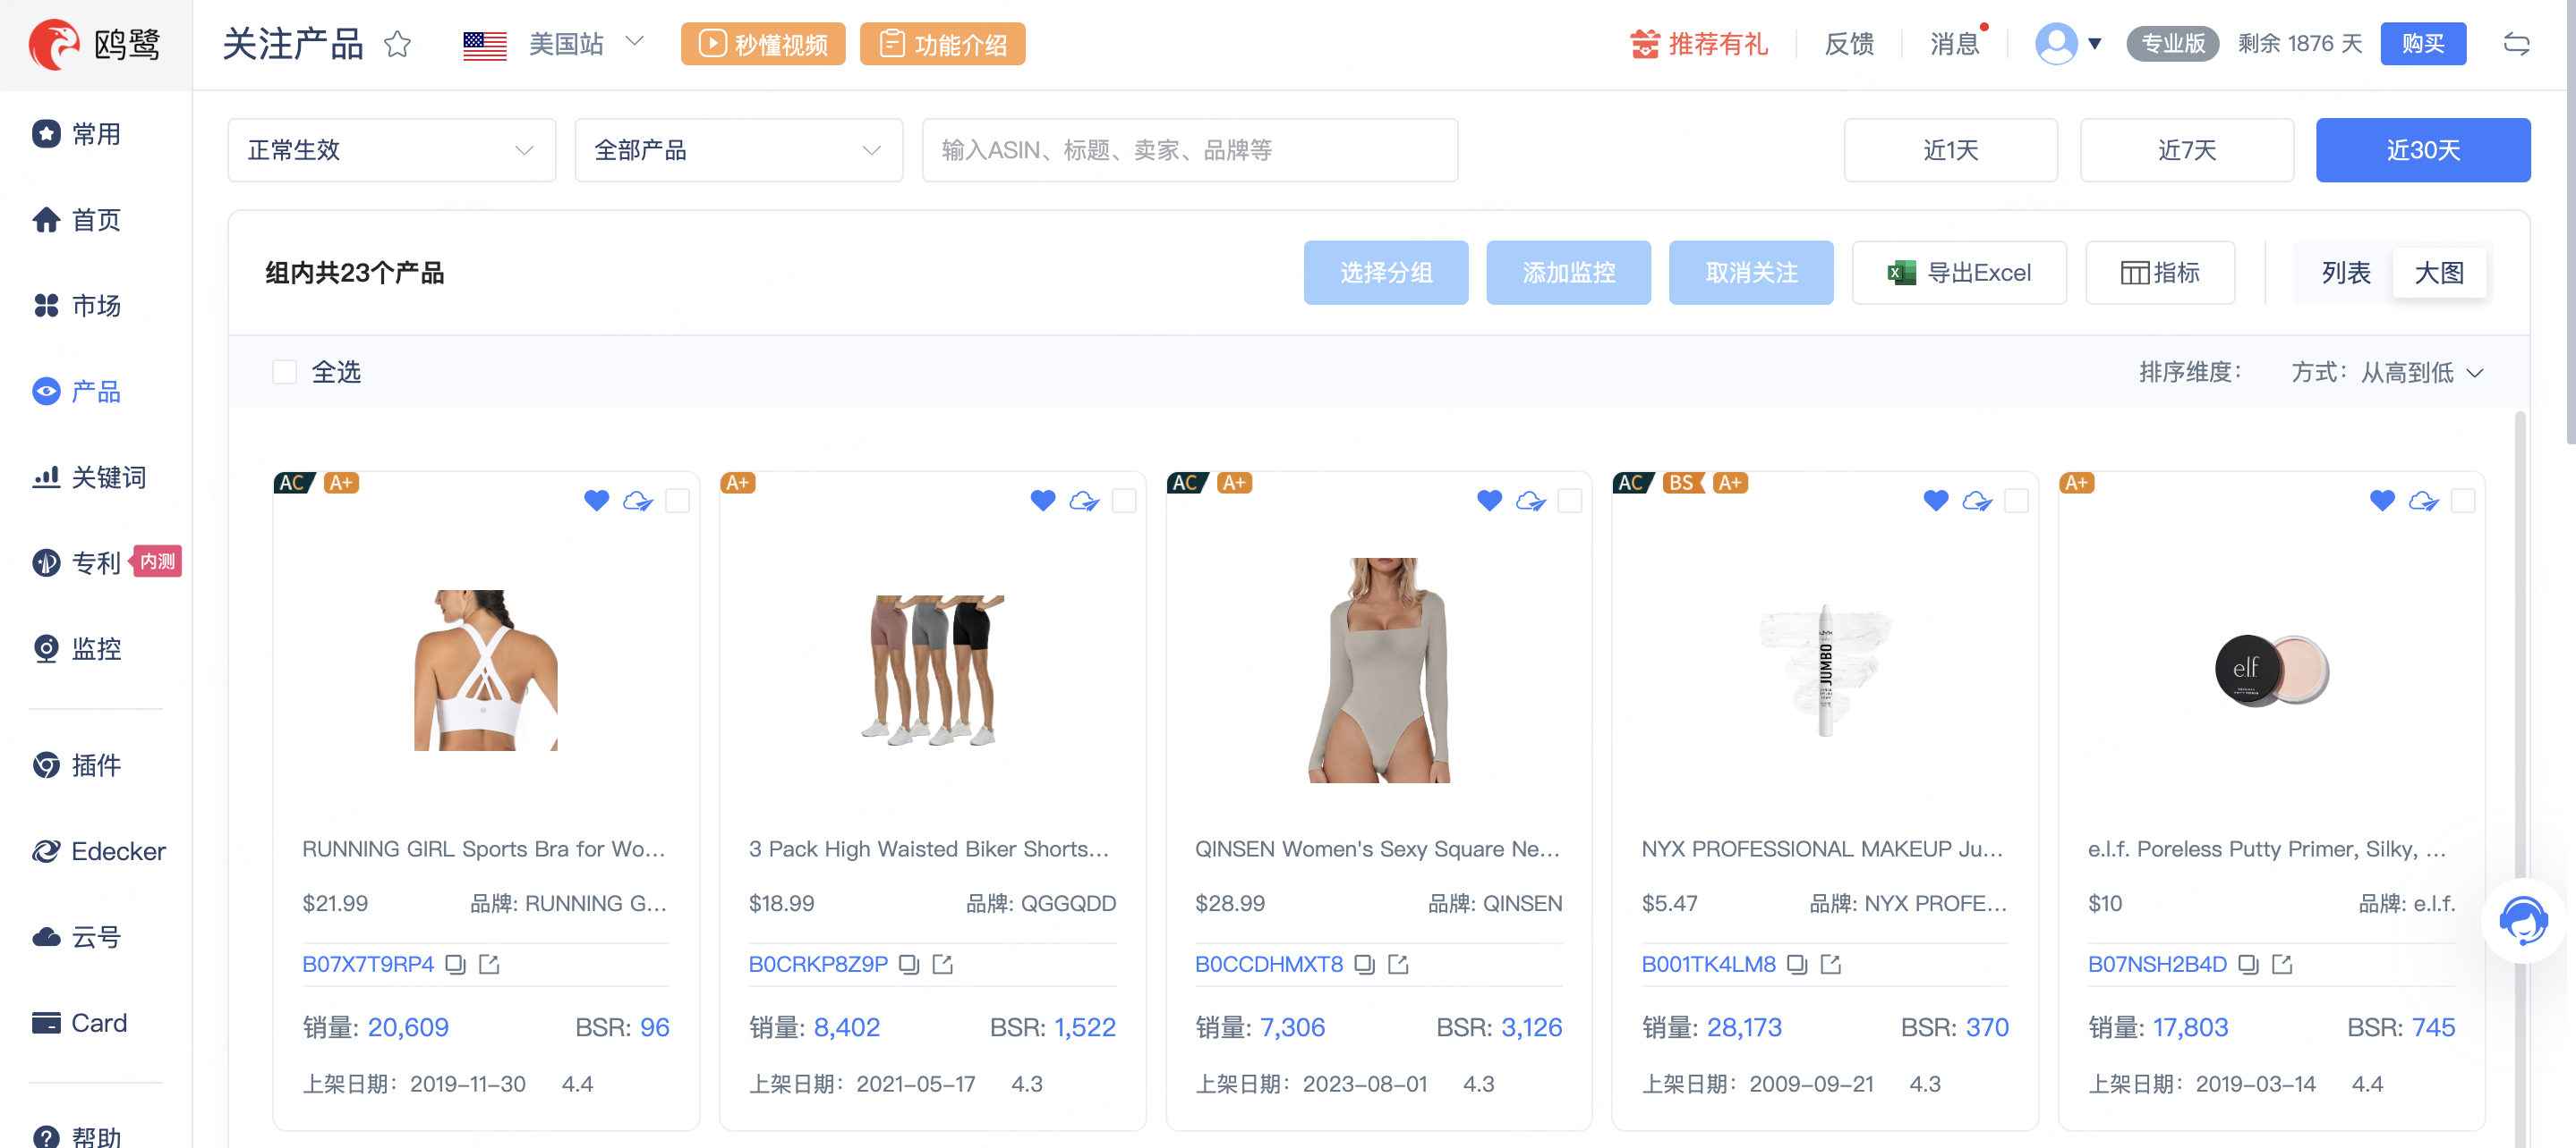The width and height of the screenshot is (2576, 1148).
Task: Open the 从高到低 sort order dropdown
Action: pyautogui.click(x=2421, y=373)
